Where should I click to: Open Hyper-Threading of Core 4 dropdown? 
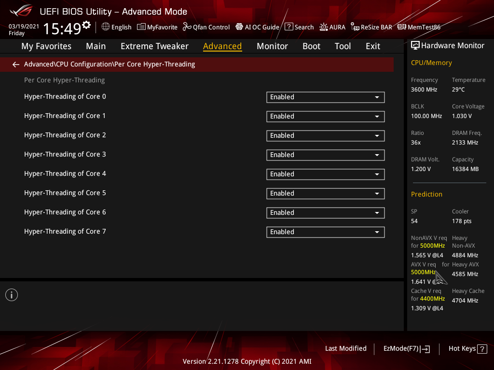pyautogui.click(x=326, y=174)
